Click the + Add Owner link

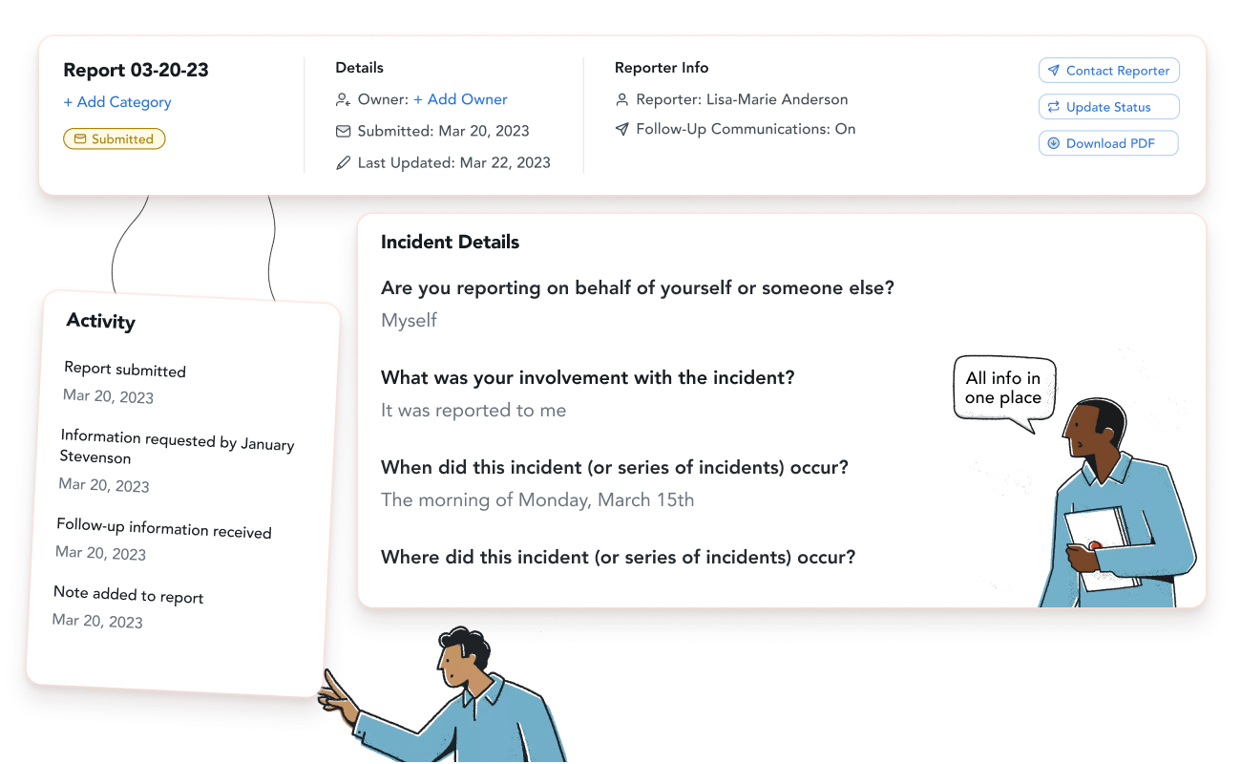coord(460,99)
